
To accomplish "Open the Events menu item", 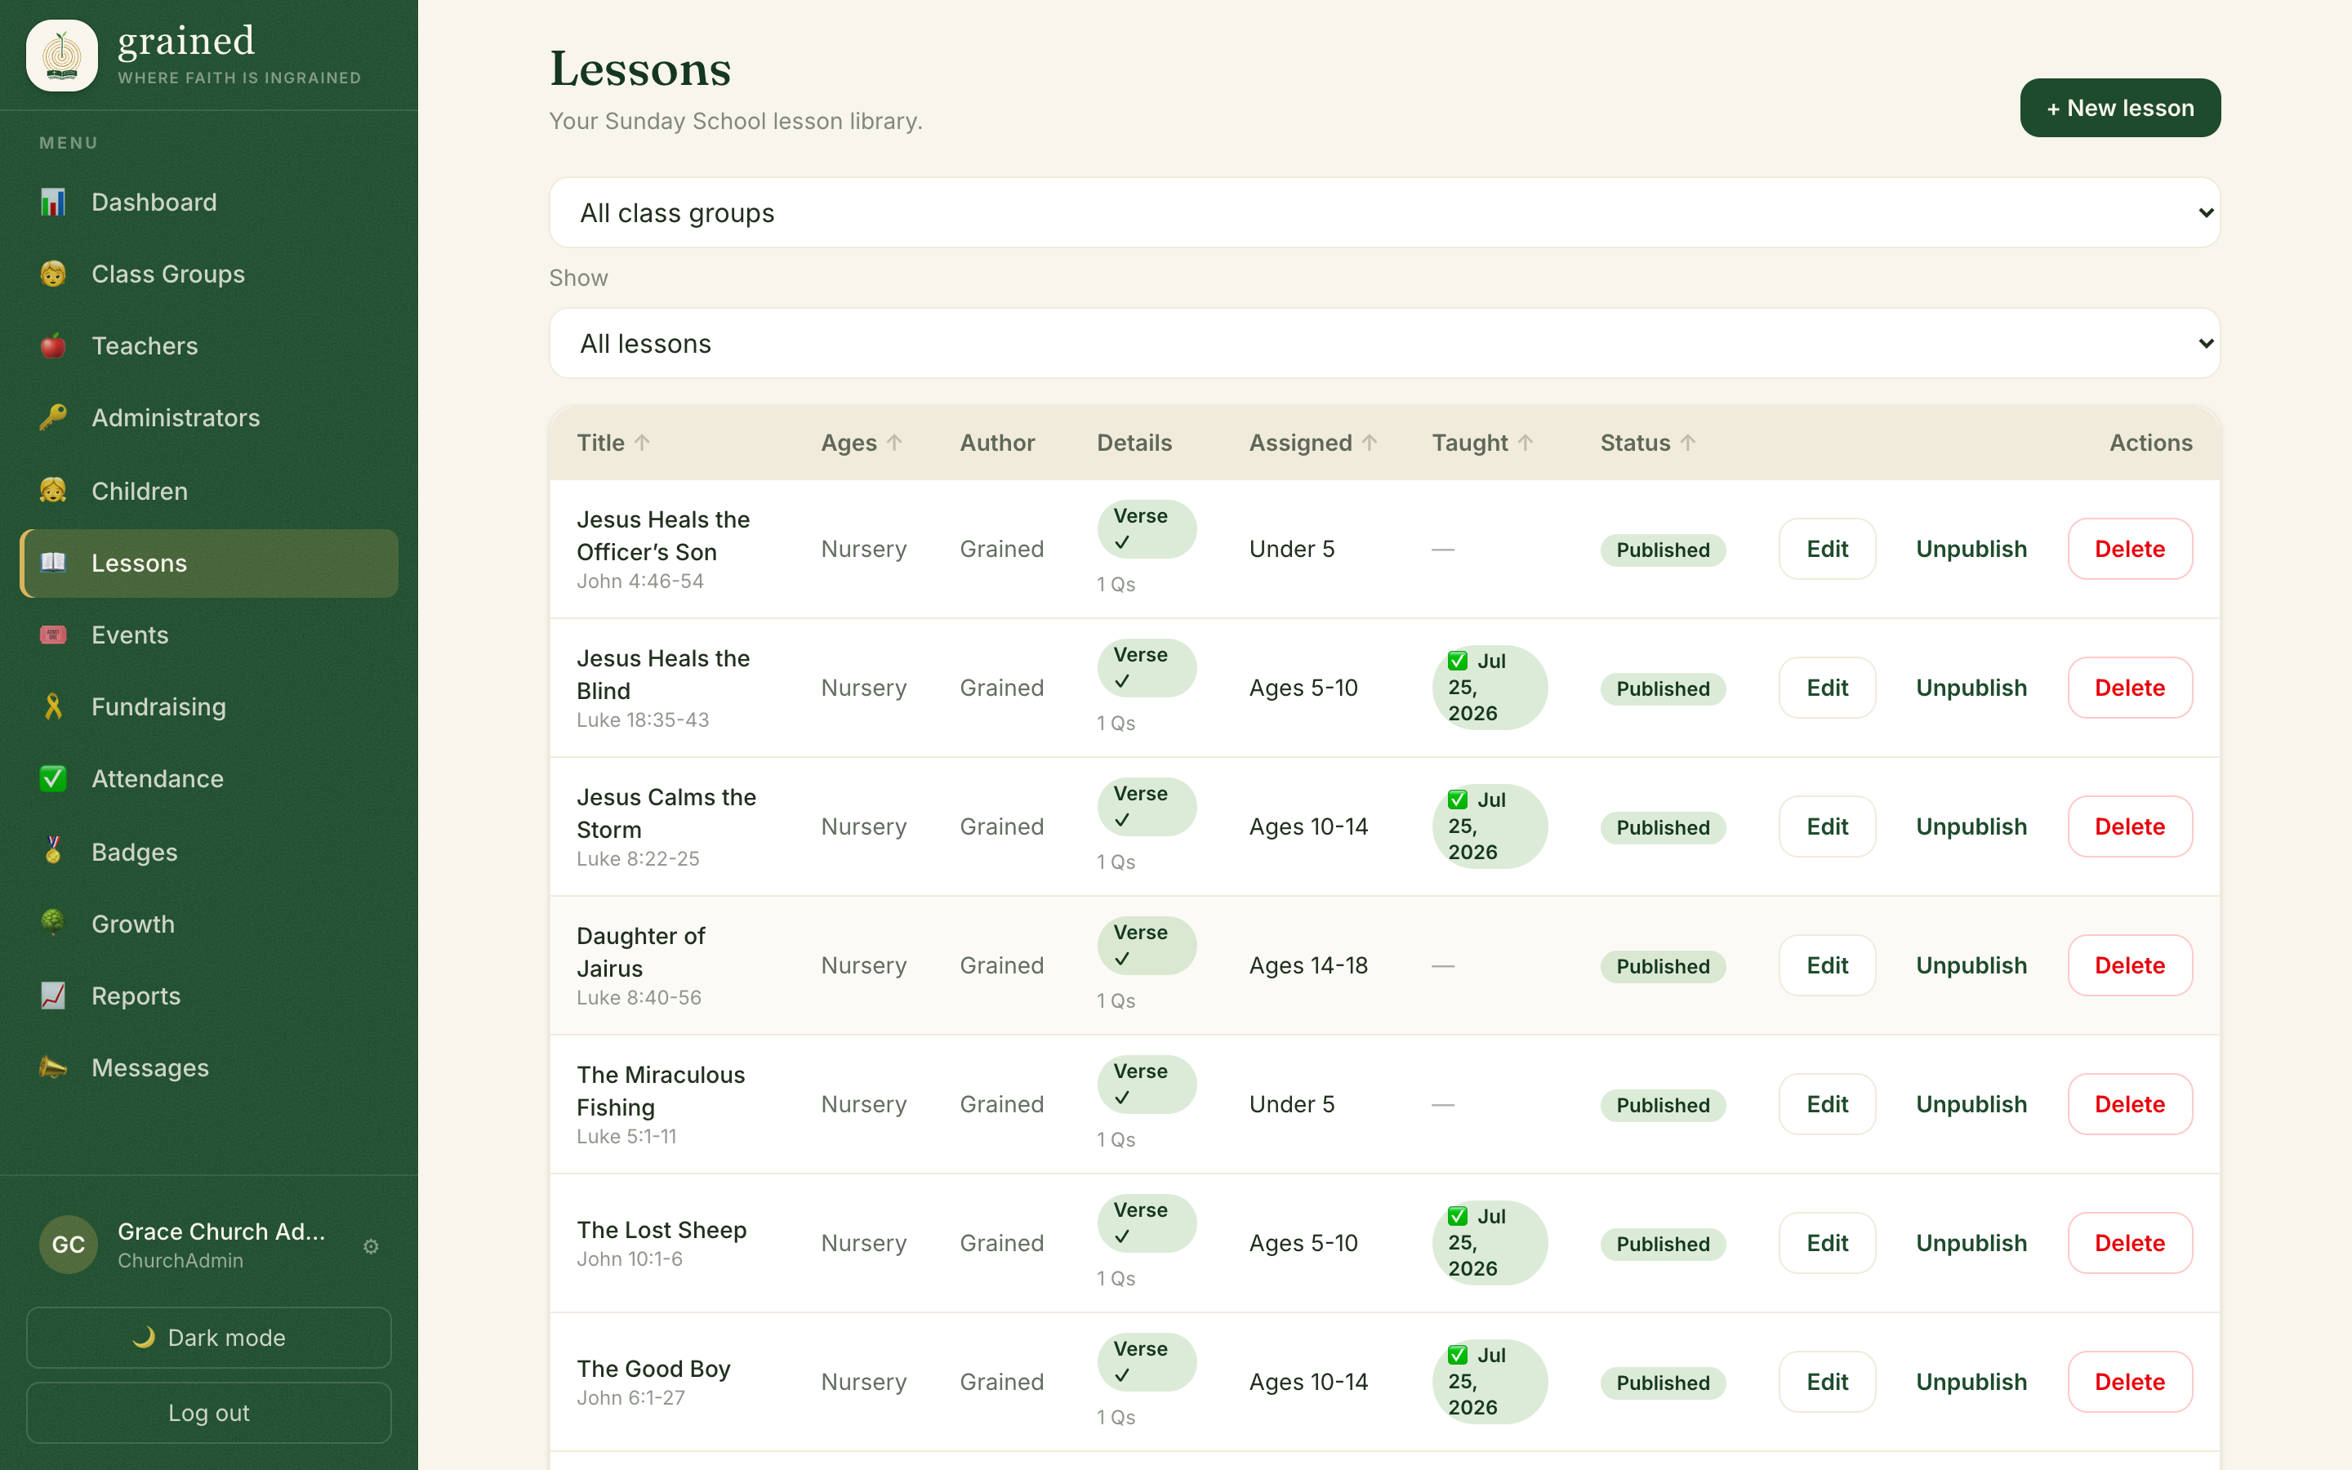I will tap(209, 635).
